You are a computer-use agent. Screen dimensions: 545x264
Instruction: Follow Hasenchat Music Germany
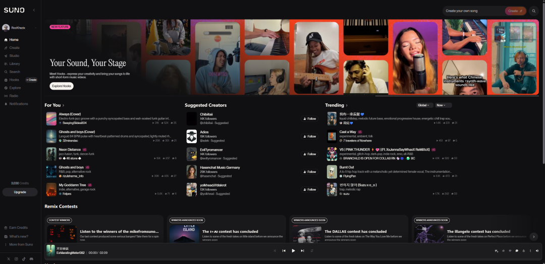coord(309,172)
